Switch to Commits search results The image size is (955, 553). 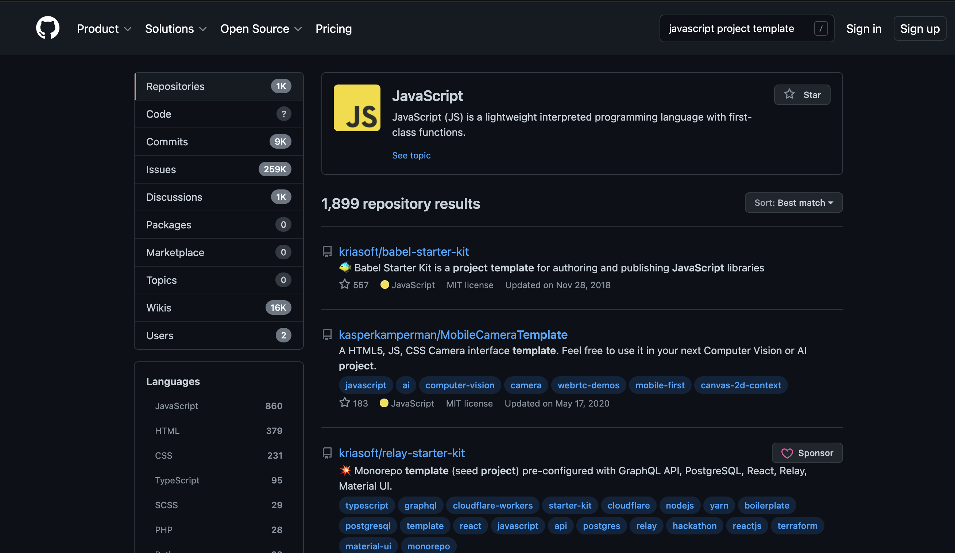(x=219, y=142)
